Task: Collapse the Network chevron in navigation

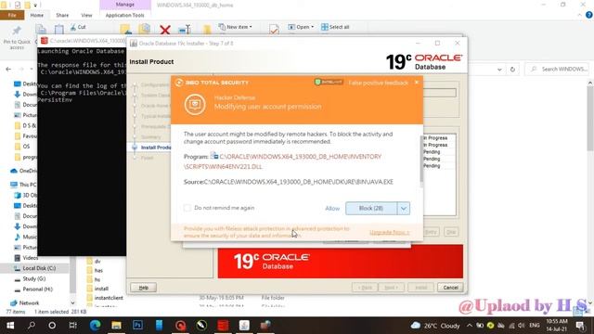Action: pos(72,303)
